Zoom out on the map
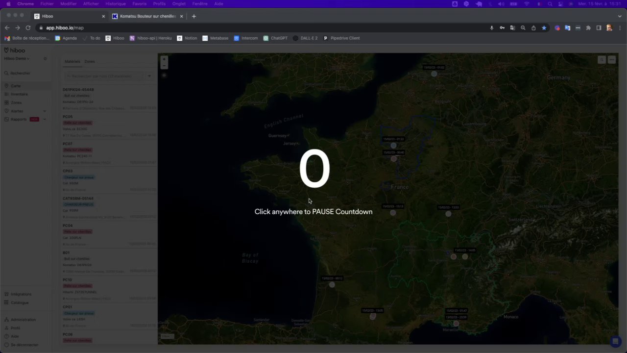Image resolution: width=627 pixels, height=353 pixels. (x=164, y=66)
